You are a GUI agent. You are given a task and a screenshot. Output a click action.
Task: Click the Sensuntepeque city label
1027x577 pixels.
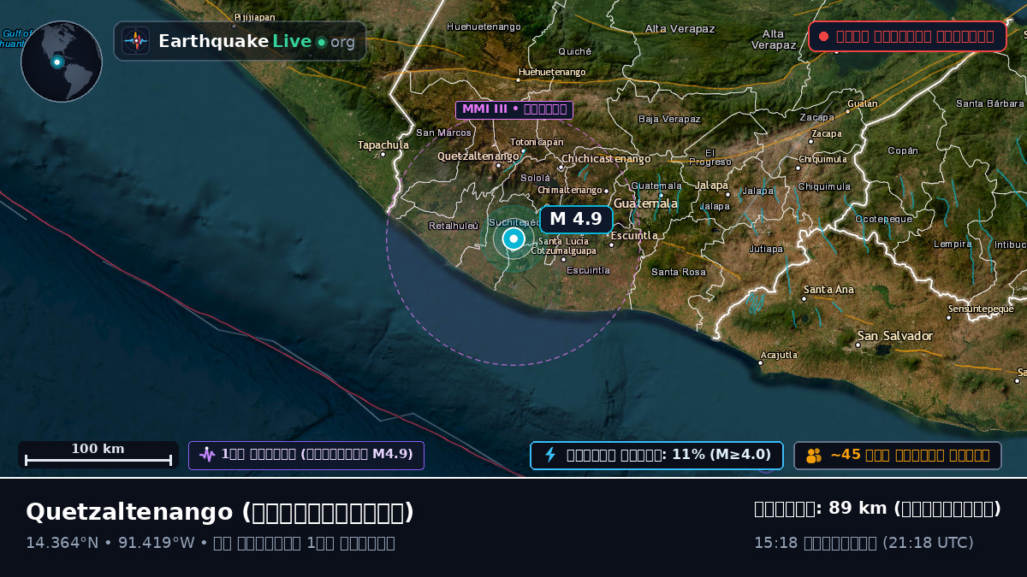(981, 309)
